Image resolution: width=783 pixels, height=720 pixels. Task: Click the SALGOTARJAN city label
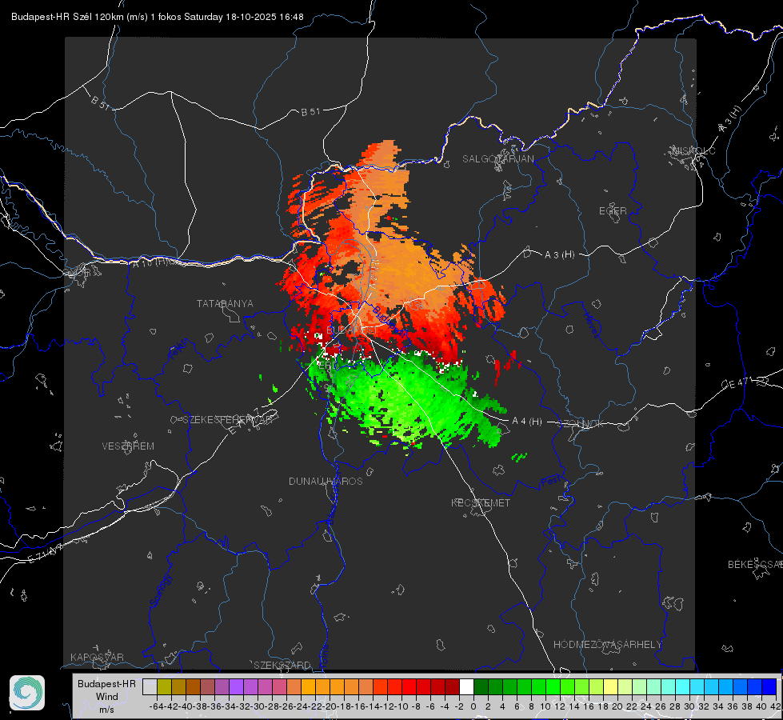coord(497,159)
